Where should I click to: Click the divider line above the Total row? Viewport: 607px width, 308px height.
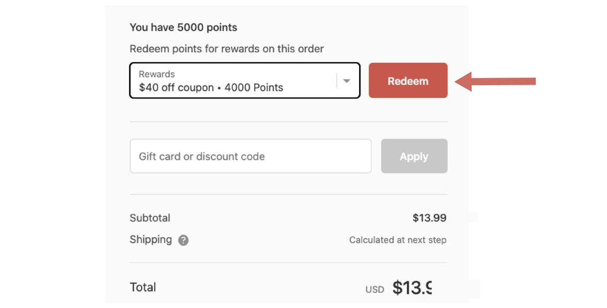[x=288, y=262]
